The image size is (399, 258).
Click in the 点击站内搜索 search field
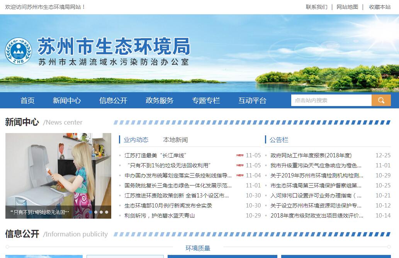click(331, 100)
